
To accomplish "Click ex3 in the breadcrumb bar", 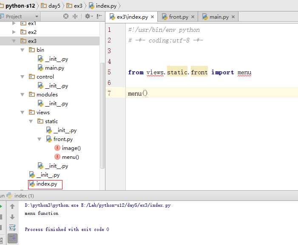I will [x=75, y=6].
